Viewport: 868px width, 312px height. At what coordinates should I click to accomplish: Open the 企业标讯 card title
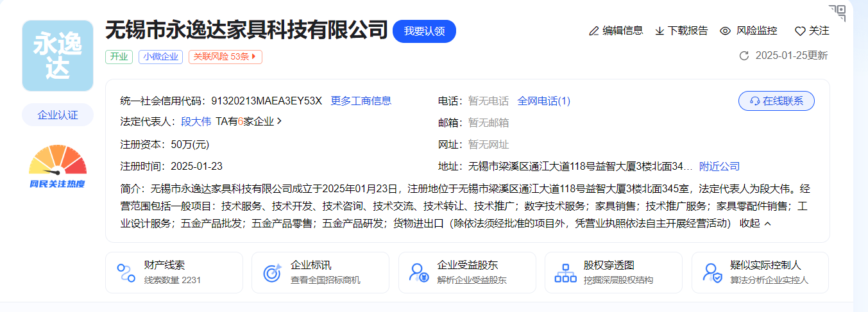pos(311,265)
